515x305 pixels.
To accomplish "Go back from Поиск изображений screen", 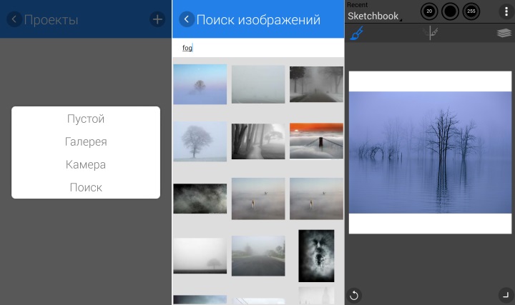I will (186, 19).
